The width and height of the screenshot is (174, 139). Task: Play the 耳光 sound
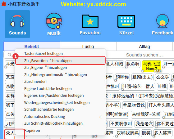pyautogui.click(x=10, y=64)
